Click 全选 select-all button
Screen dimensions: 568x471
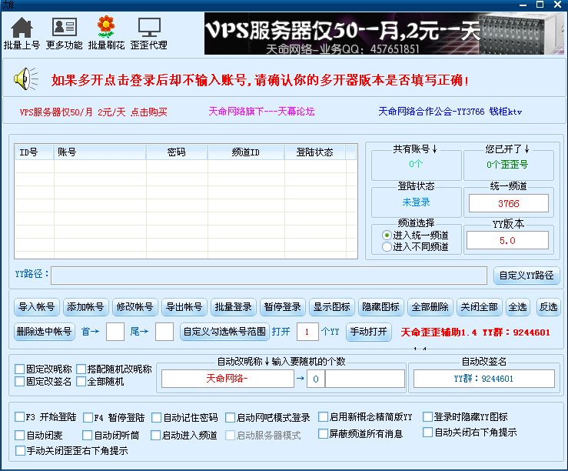tap(517, 307)
